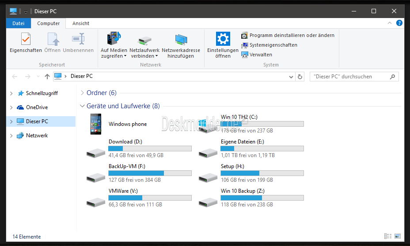
Task: Click "118 GB frei von 238 GB" text
Action: point(247,205)
